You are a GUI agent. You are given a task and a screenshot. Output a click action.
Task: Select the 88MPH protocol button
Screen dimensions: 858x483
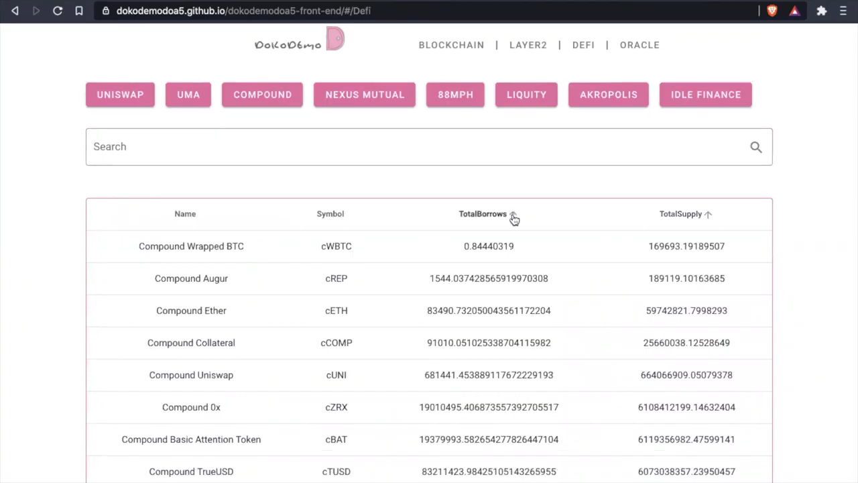tap(455, 95)
